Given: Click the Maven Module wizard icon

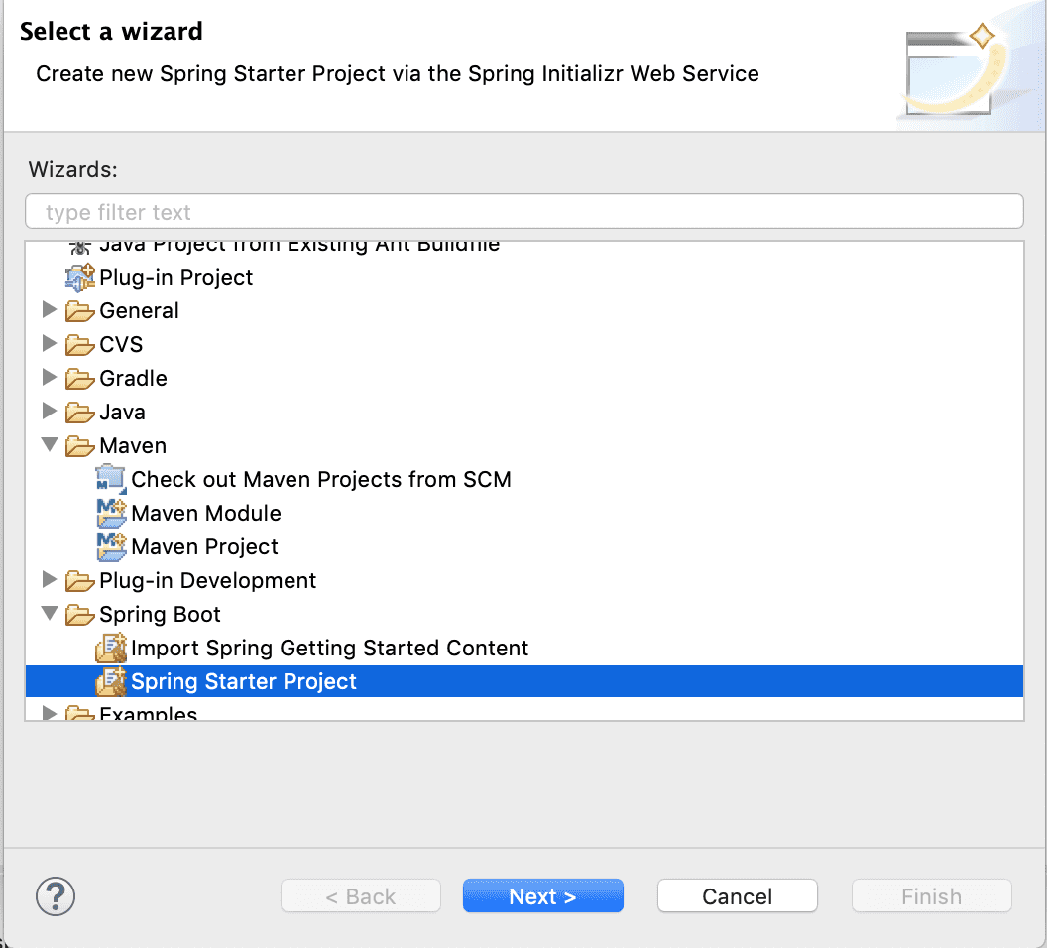Looking at the screenshot, I should tap(111, 513).
